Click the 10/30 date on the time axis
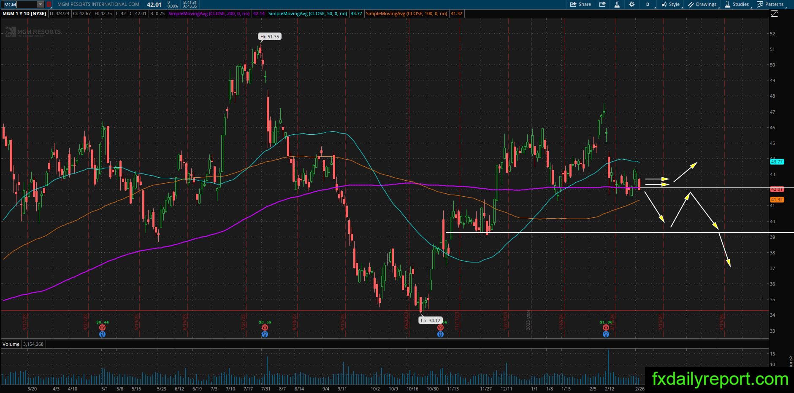The image size is (794, 393). coord(433,389)
